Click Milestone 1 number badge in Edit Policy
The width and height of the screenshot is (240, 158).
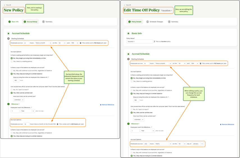[x=128, y=124]
